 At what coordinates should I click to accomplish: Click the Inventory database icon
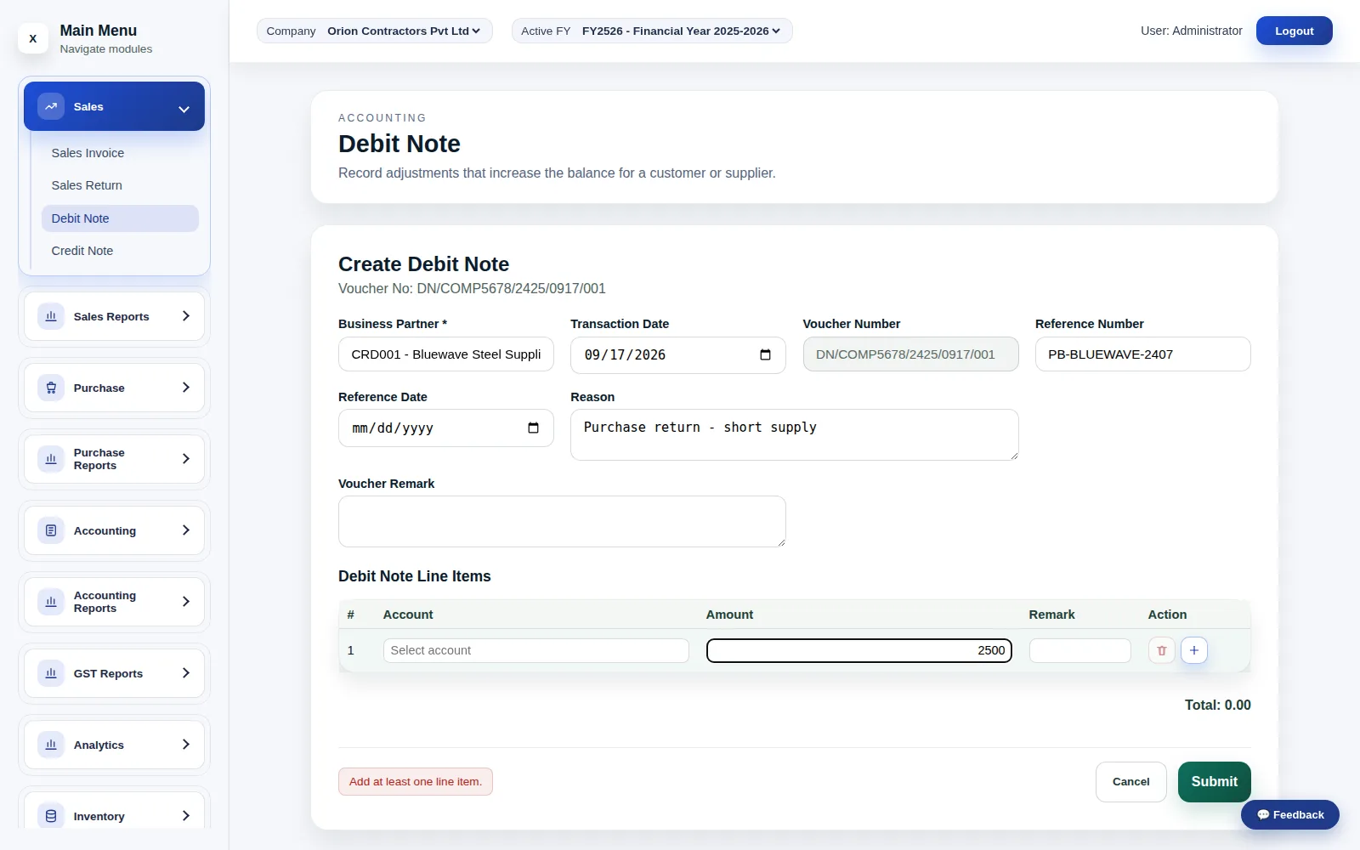click(x=51, y=816)
